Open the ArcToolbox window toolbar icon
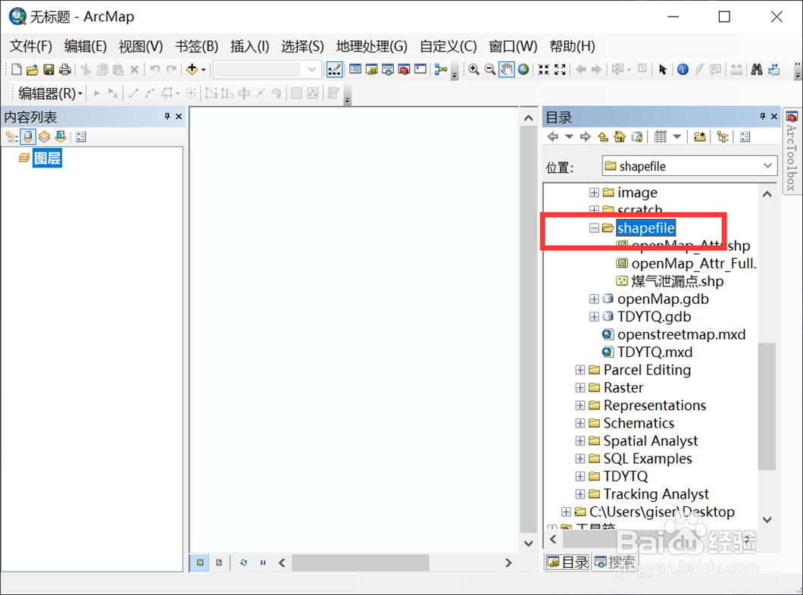The height and width of the screenshot is (595, 803). (x=404, y=69)
